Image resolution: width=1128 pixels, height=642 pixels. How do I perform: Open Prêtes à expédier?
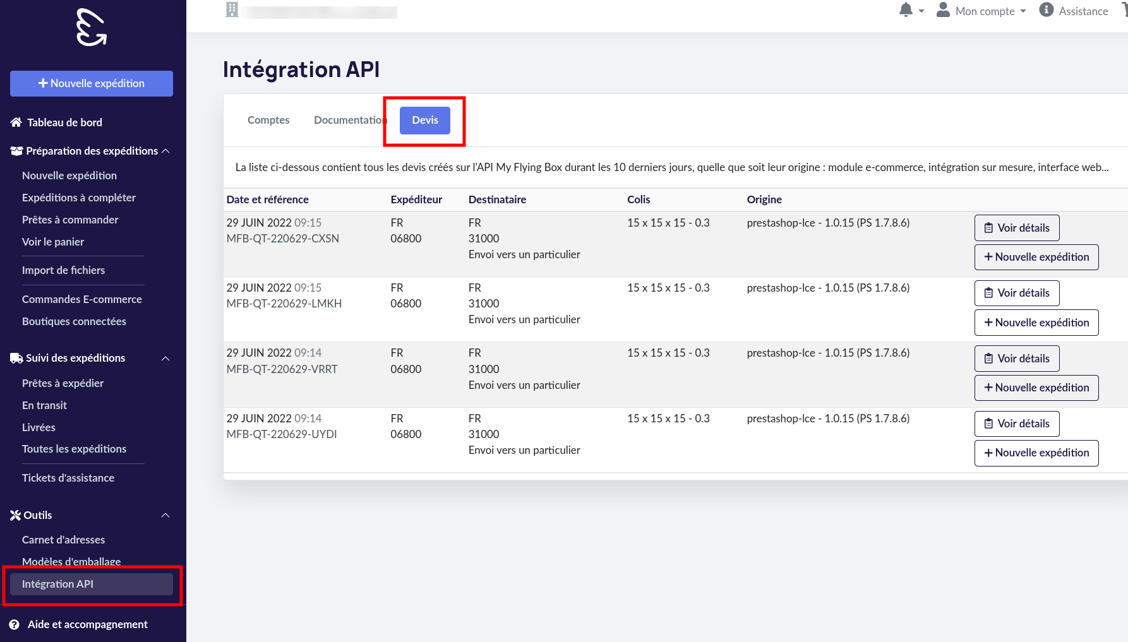(63, 383)
